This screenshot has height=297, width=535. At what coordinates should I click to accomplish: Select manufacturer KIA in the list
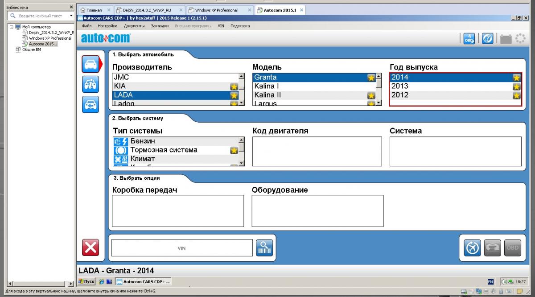(175, 87)
